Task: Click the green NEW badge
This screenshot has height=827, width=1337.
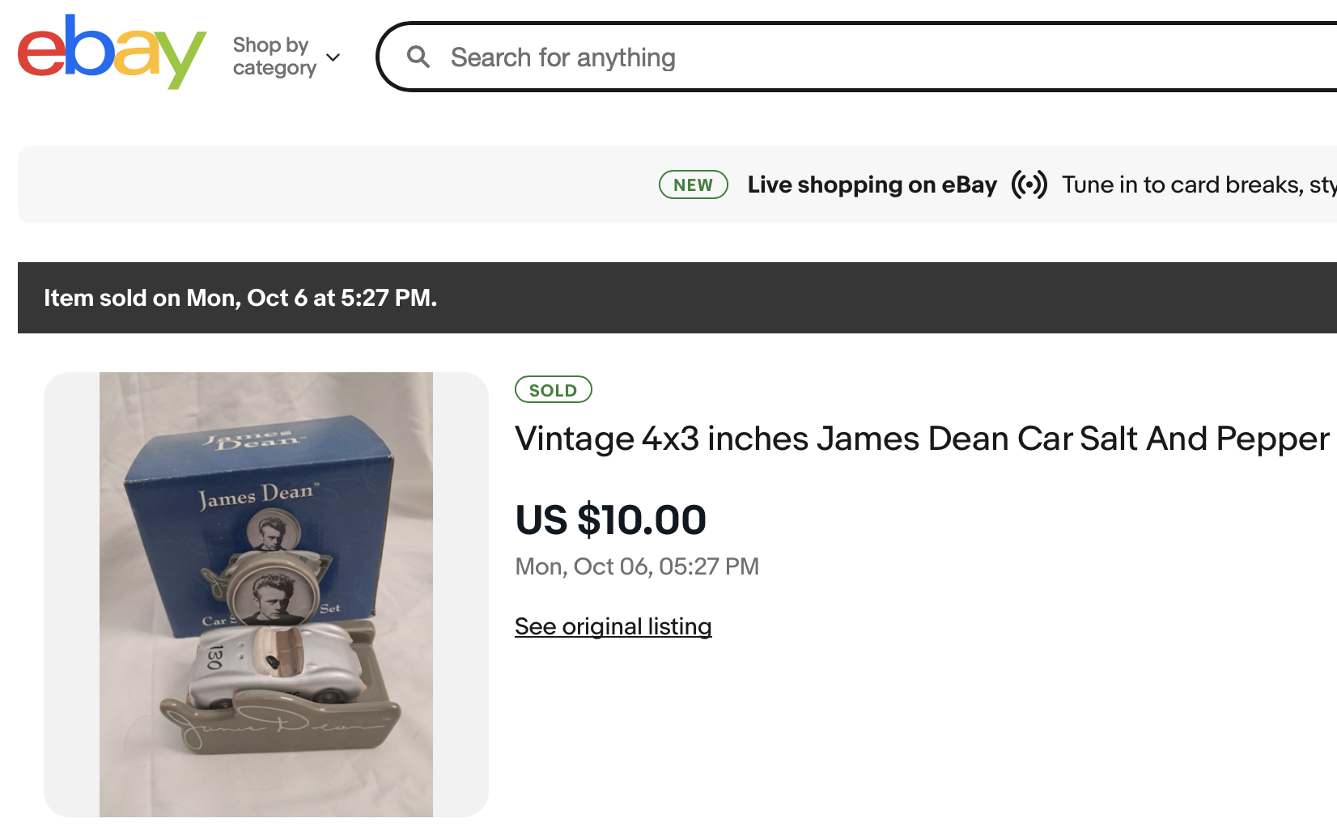Action: (693, 184)
